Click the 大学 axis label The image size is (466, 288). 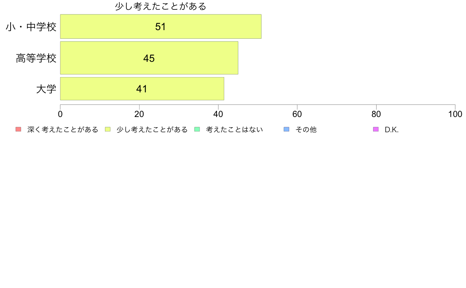pyautogui.click(x=46, y=89)
